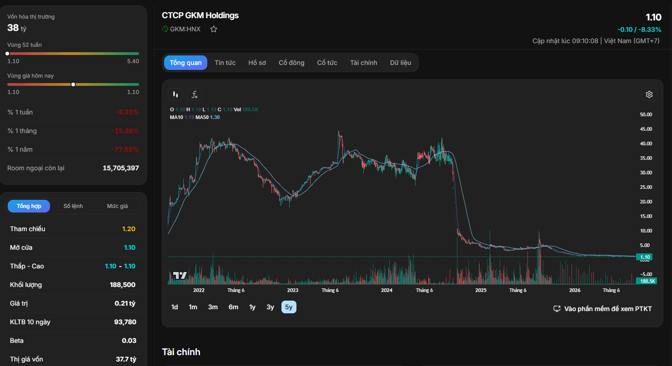Set chart range to 1m
The height and width of the screenshot is (366, 672).
click(193, 307)
